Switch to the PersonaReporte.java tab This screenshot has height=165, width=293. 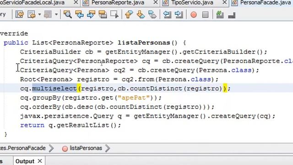(x=118, y=3)
